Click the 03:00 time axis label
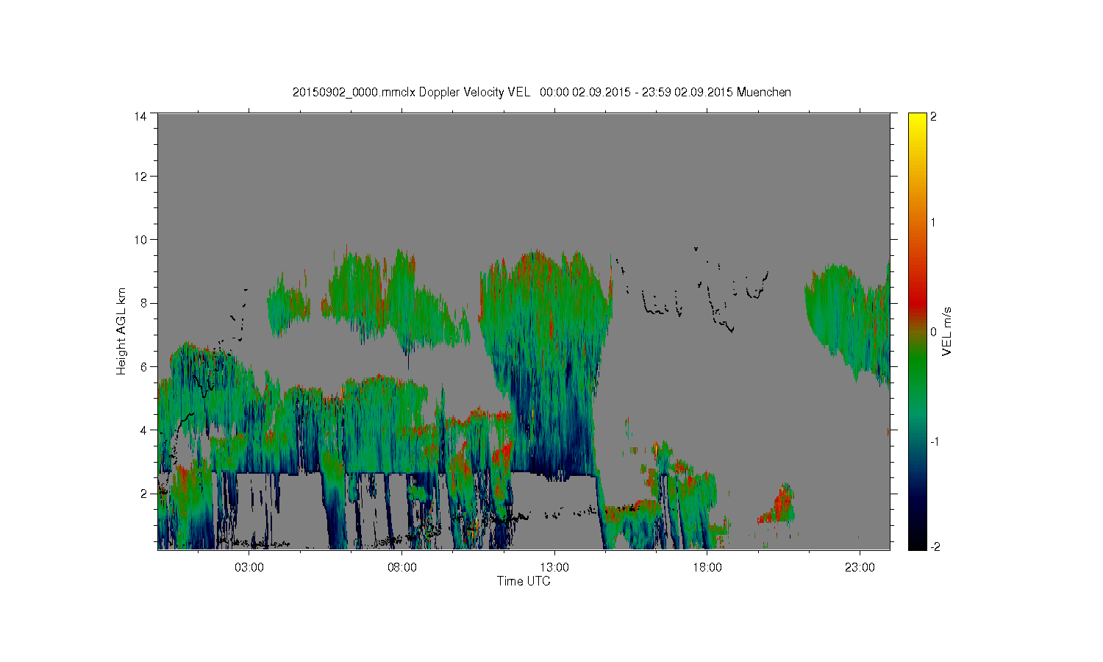This screenshot has width=1103, height=662. (249, 568)
